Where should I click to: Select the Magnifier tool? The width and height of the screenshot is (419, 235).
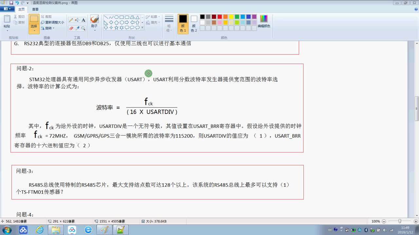pos(83,28)
